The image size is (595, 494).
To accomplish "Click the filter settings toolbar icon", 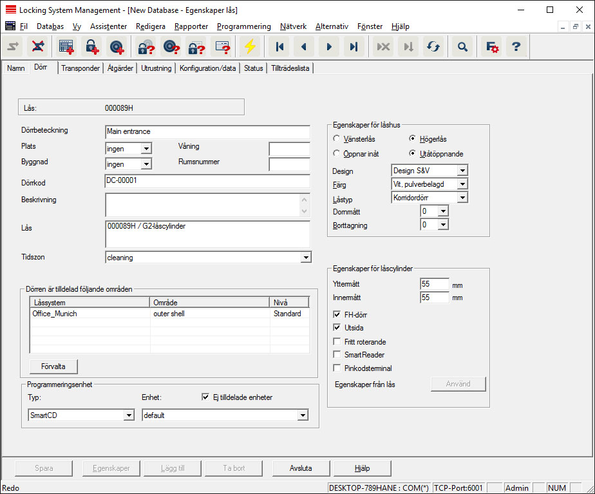I will point(492,47).
